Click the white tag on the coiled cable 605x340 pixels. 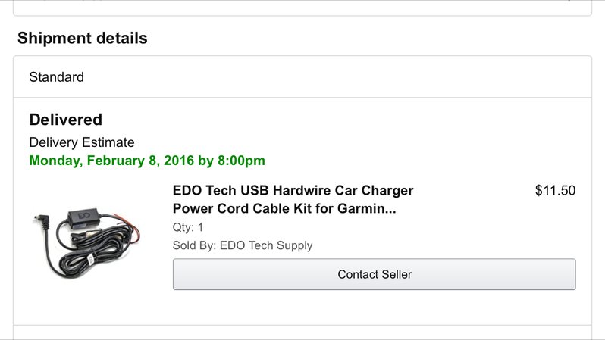tap(91, 260)
